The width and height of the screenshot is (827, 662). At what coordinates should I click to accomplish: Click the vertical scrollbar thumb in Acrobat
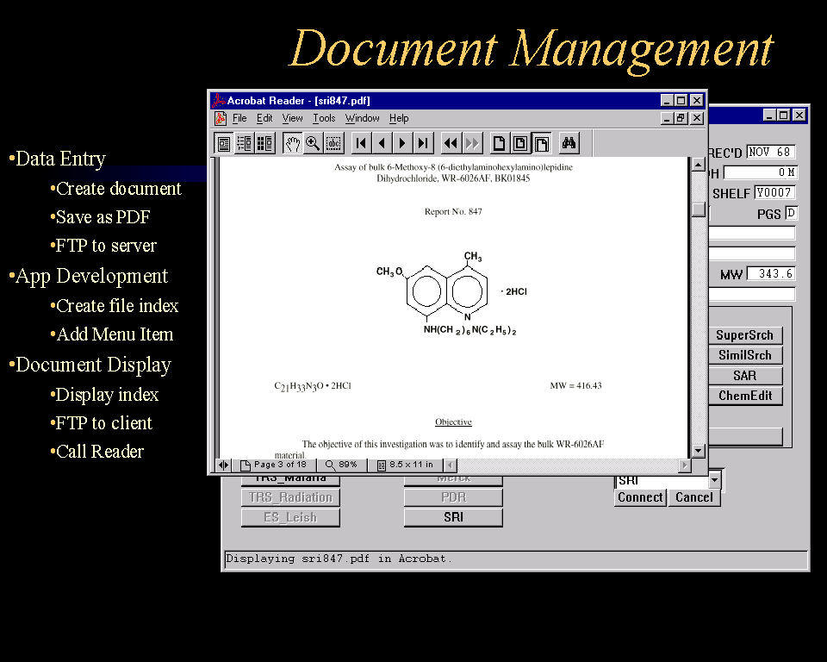(699, 209)
